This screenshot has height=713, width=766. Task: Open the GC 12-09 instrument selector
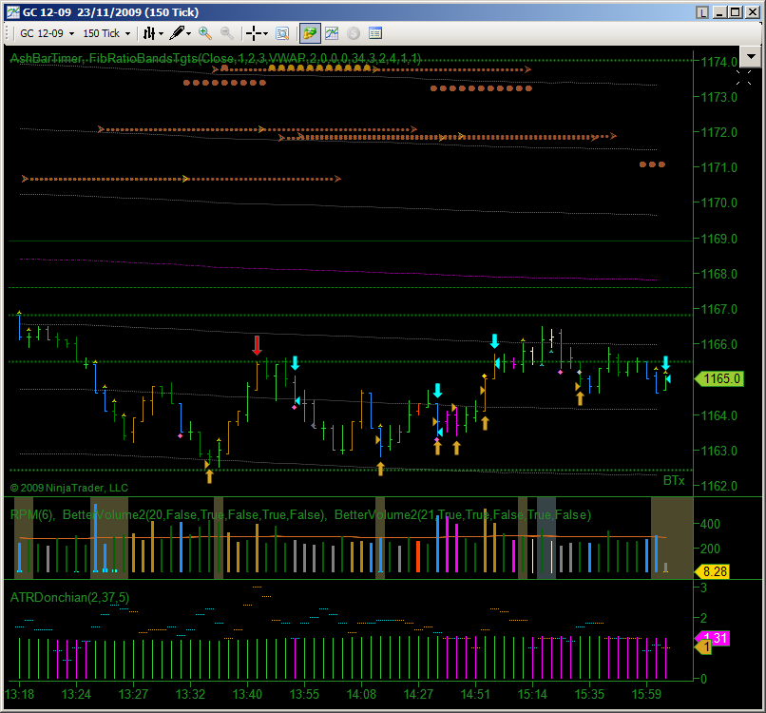(47, 33)
